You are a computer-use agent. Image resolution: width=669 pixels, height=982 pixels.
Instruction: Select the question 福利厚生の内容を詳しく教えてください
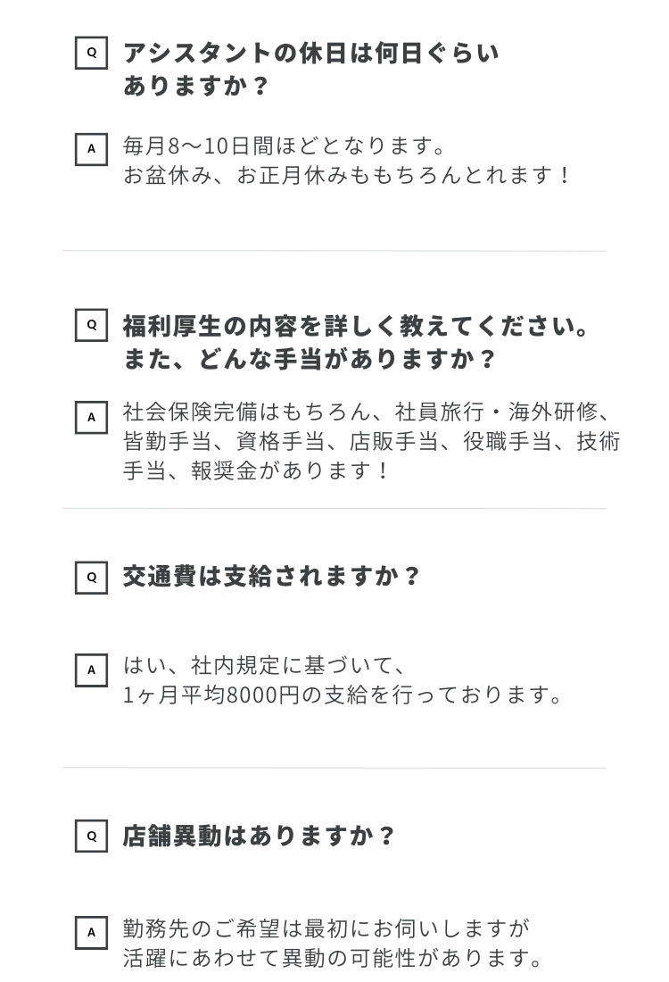(x=357, y=326)
